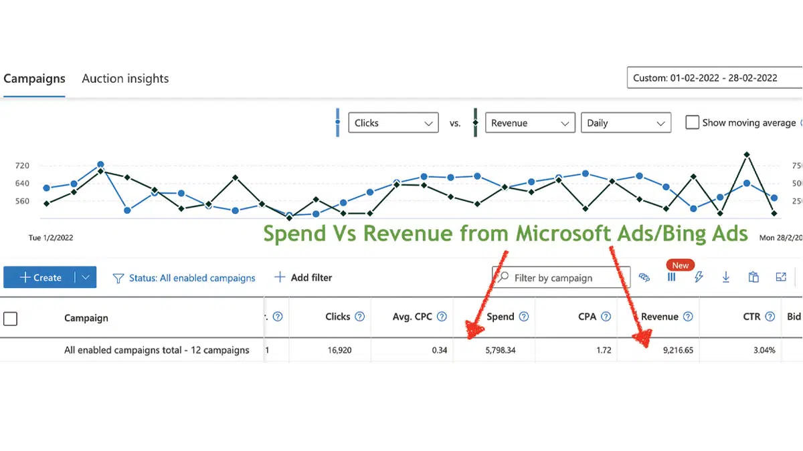Screen dimensions: 803x451
Task: Expand the table to full screen view
Action: [780, 277]
